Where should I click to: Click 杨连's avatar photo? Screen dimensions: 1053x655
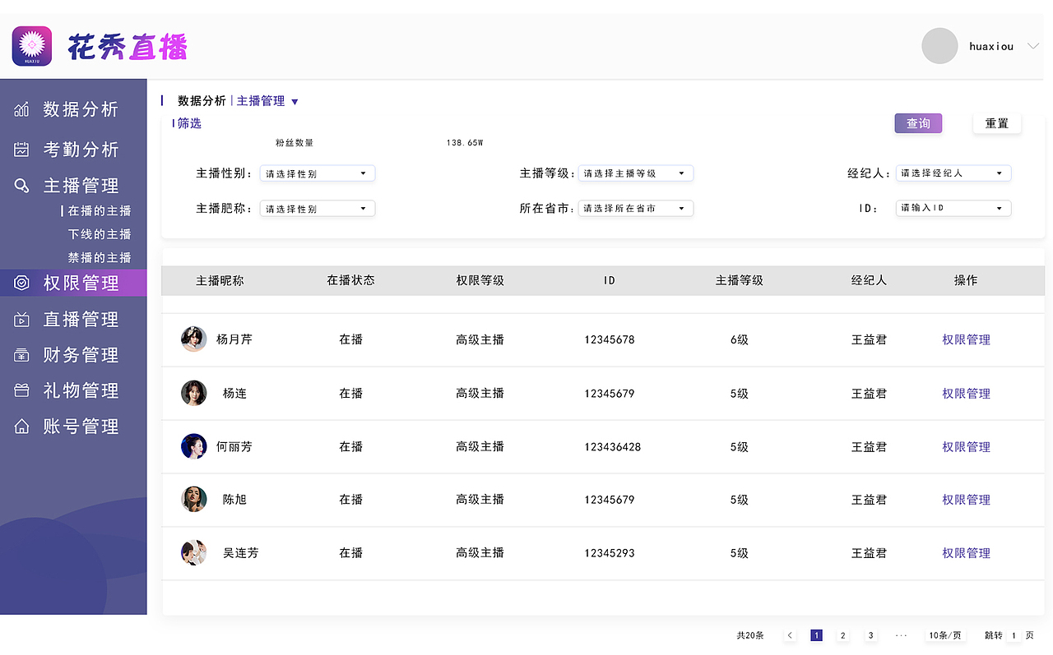[x=193, y=393]
